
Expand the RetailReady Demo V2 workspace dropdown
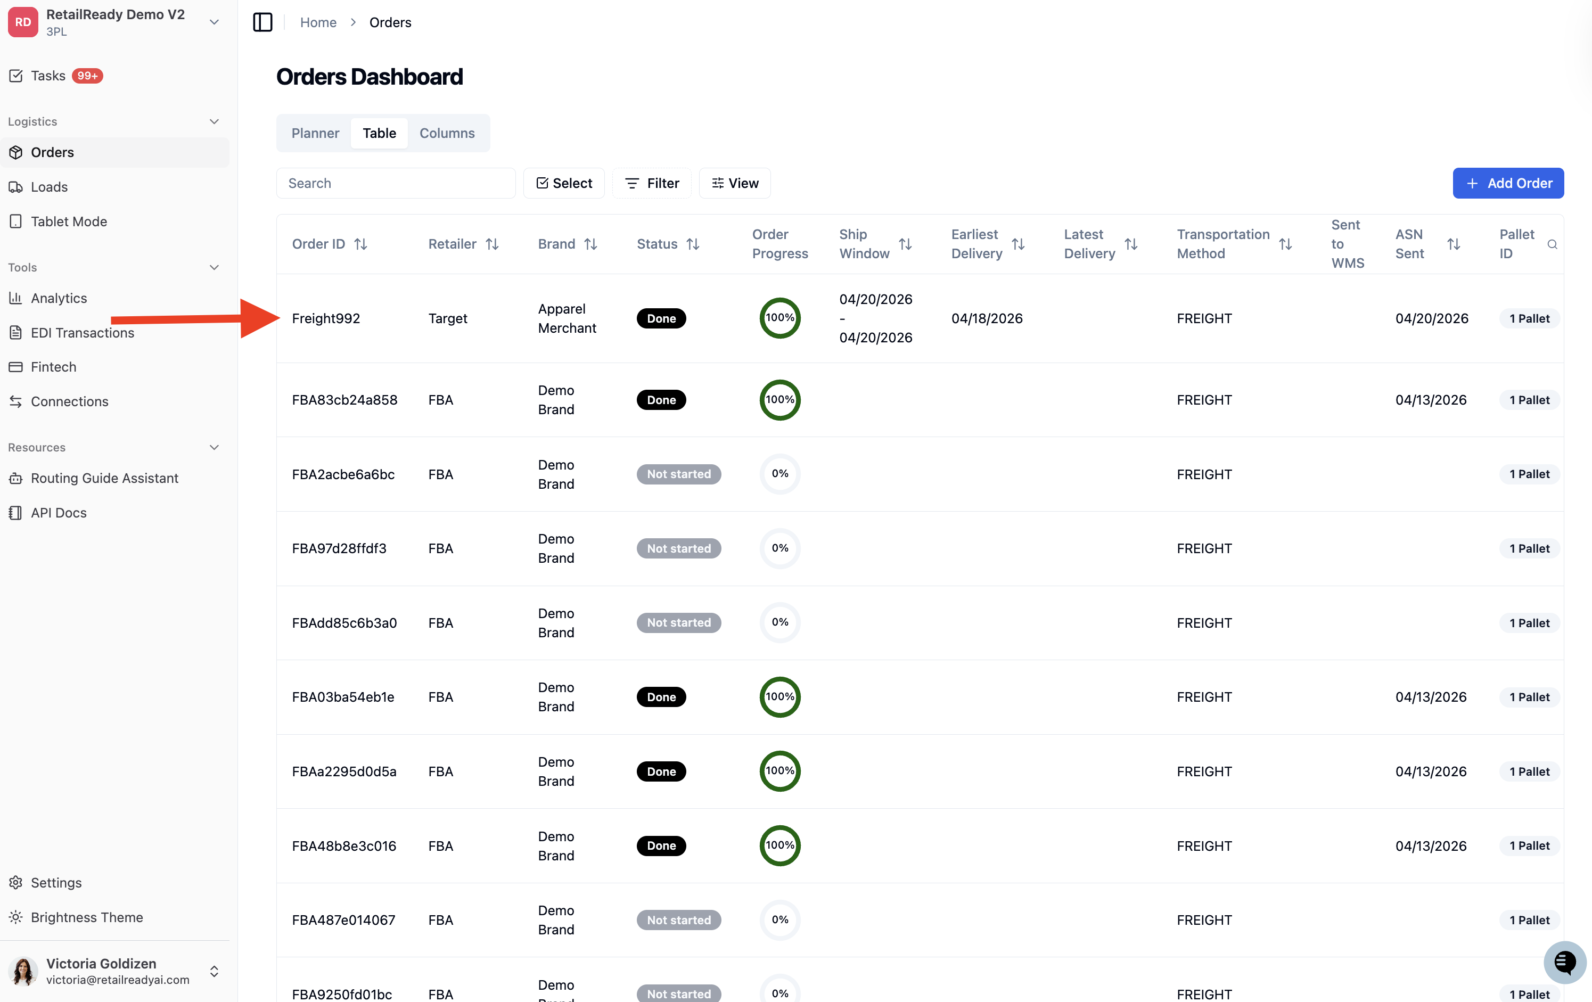tap(214, 22)
